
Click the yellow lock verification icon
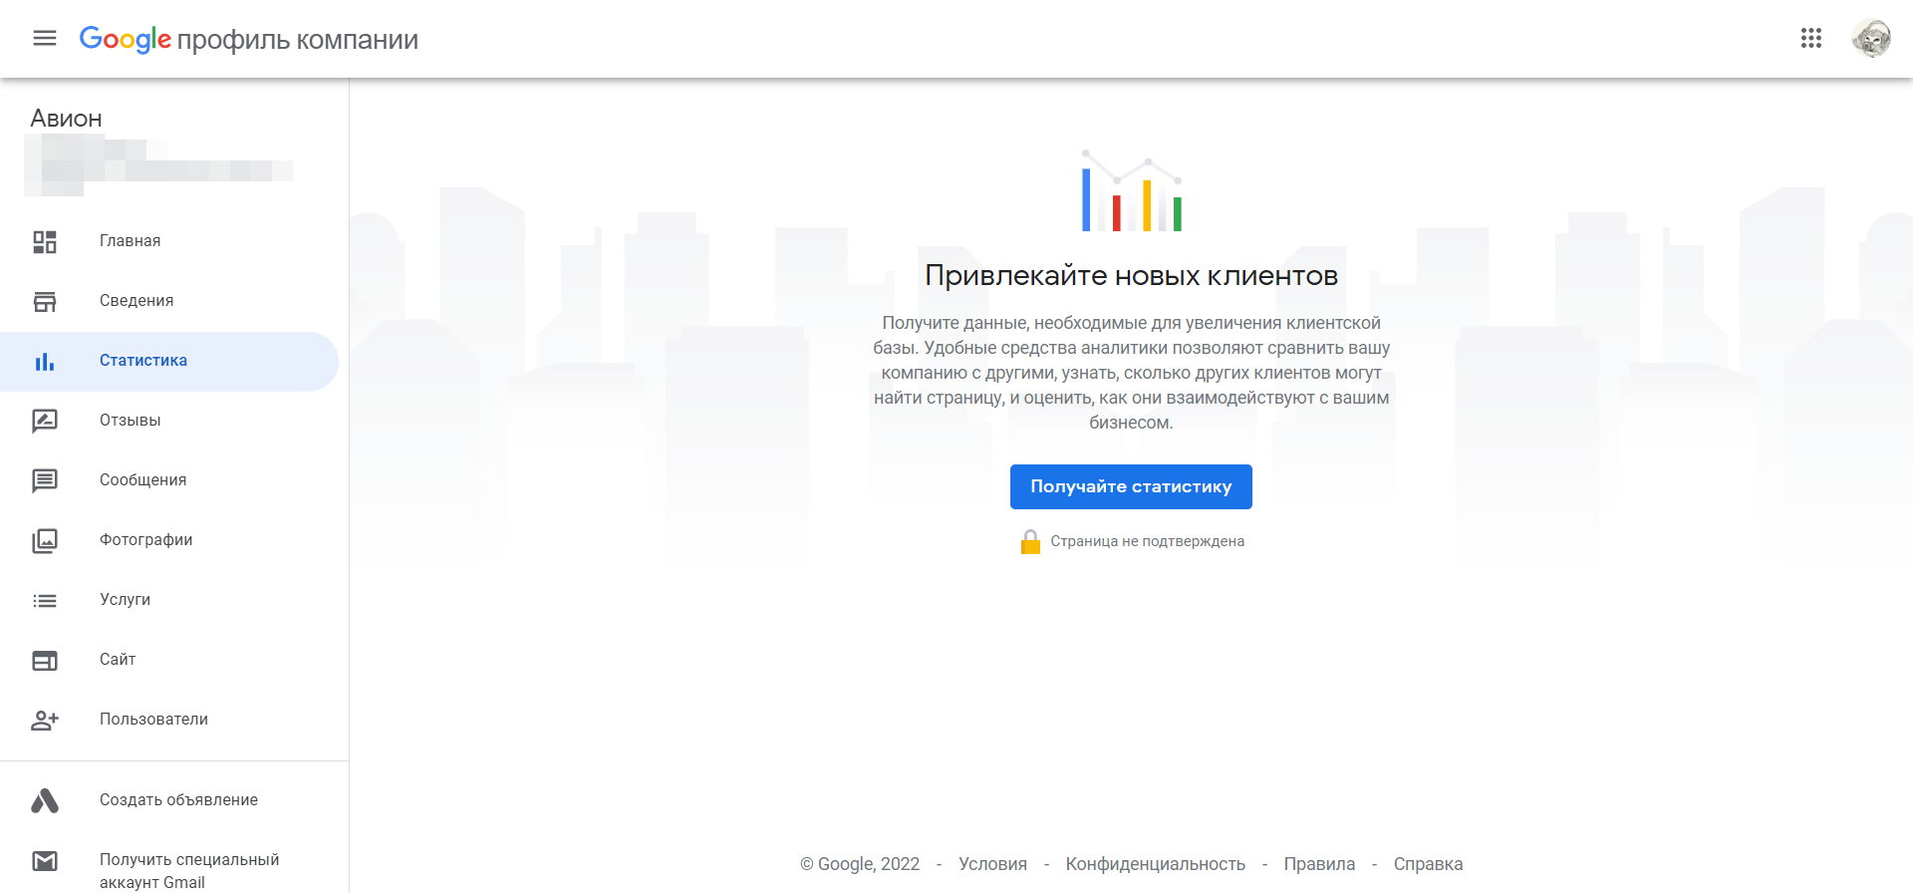coord(1030,542)
